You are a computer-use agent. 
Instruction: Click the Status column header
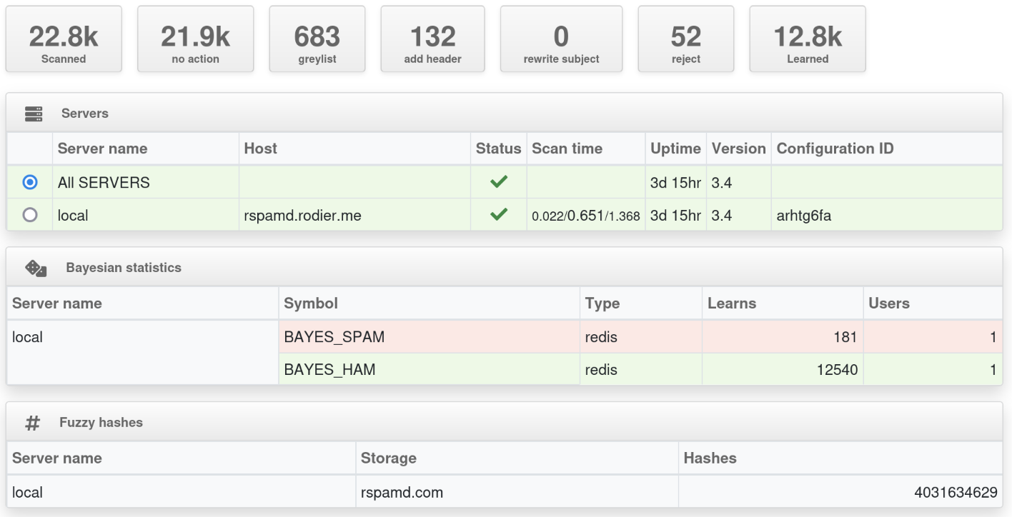498,149
